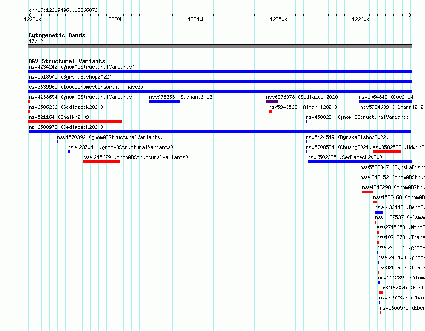This screenshot has height=331, width=425.
Task: Select the nsv4243298 variant label
Action: point(393,187)
